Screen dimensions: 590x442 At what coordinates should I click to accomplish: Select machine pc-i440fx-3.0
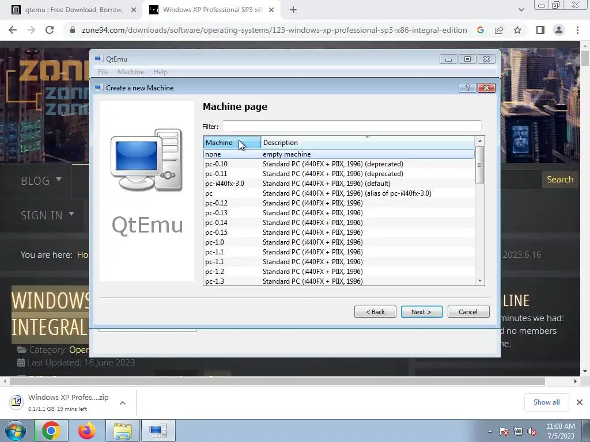[x=339, y=184]
